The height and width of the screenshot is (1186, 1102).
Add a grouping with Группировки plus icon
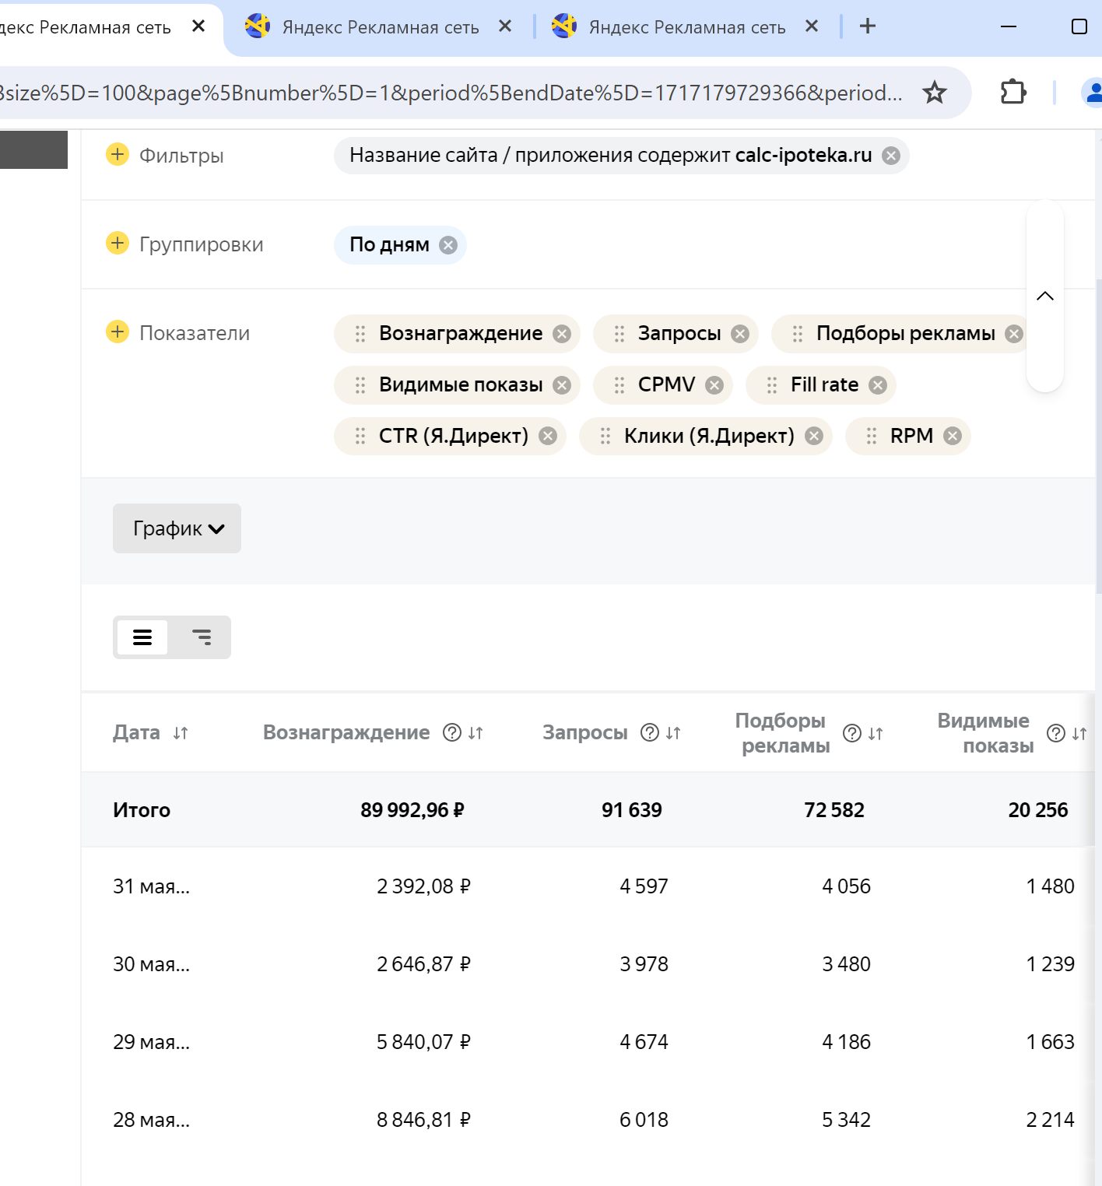tap(117, 243)
